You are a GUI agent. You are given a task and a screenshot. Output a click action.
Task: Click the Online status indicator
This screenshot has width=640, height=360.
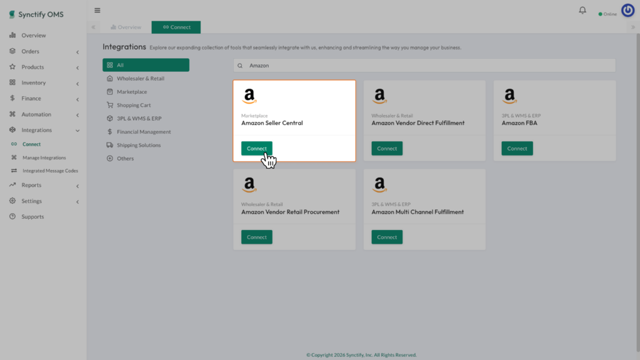tap(607, 14)
